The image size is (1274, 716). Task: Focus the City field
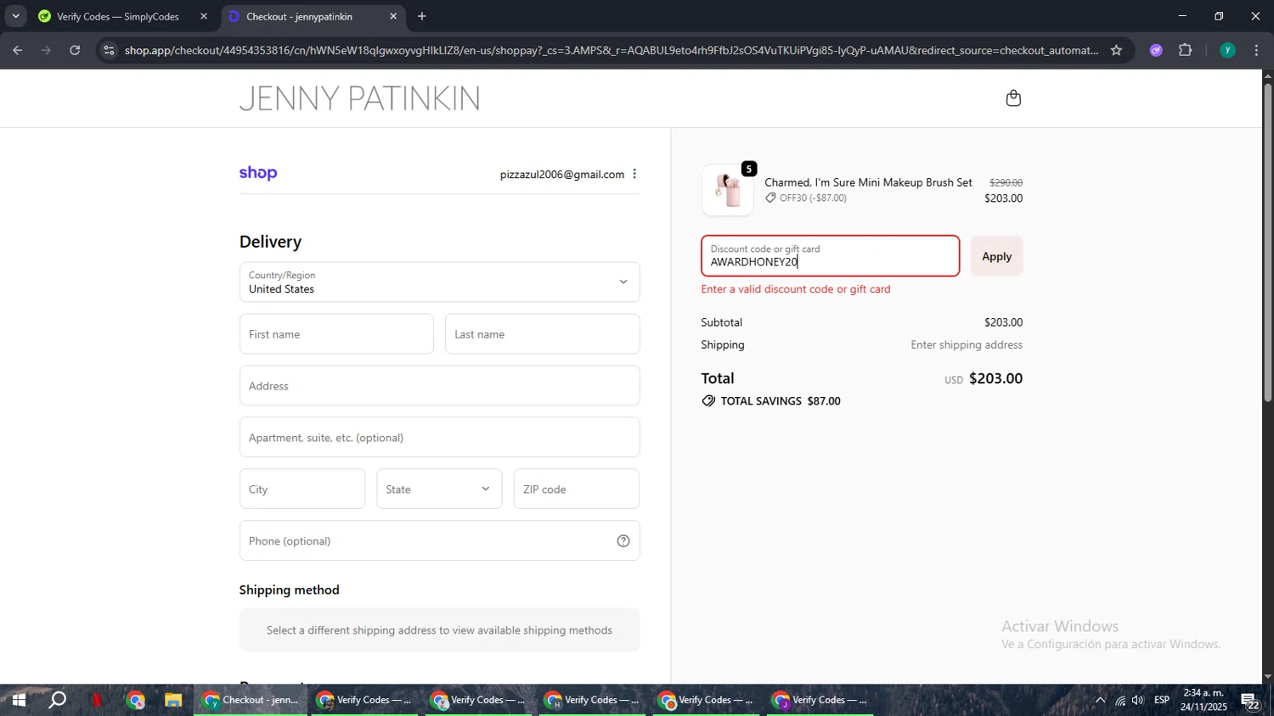pos(302,489)
